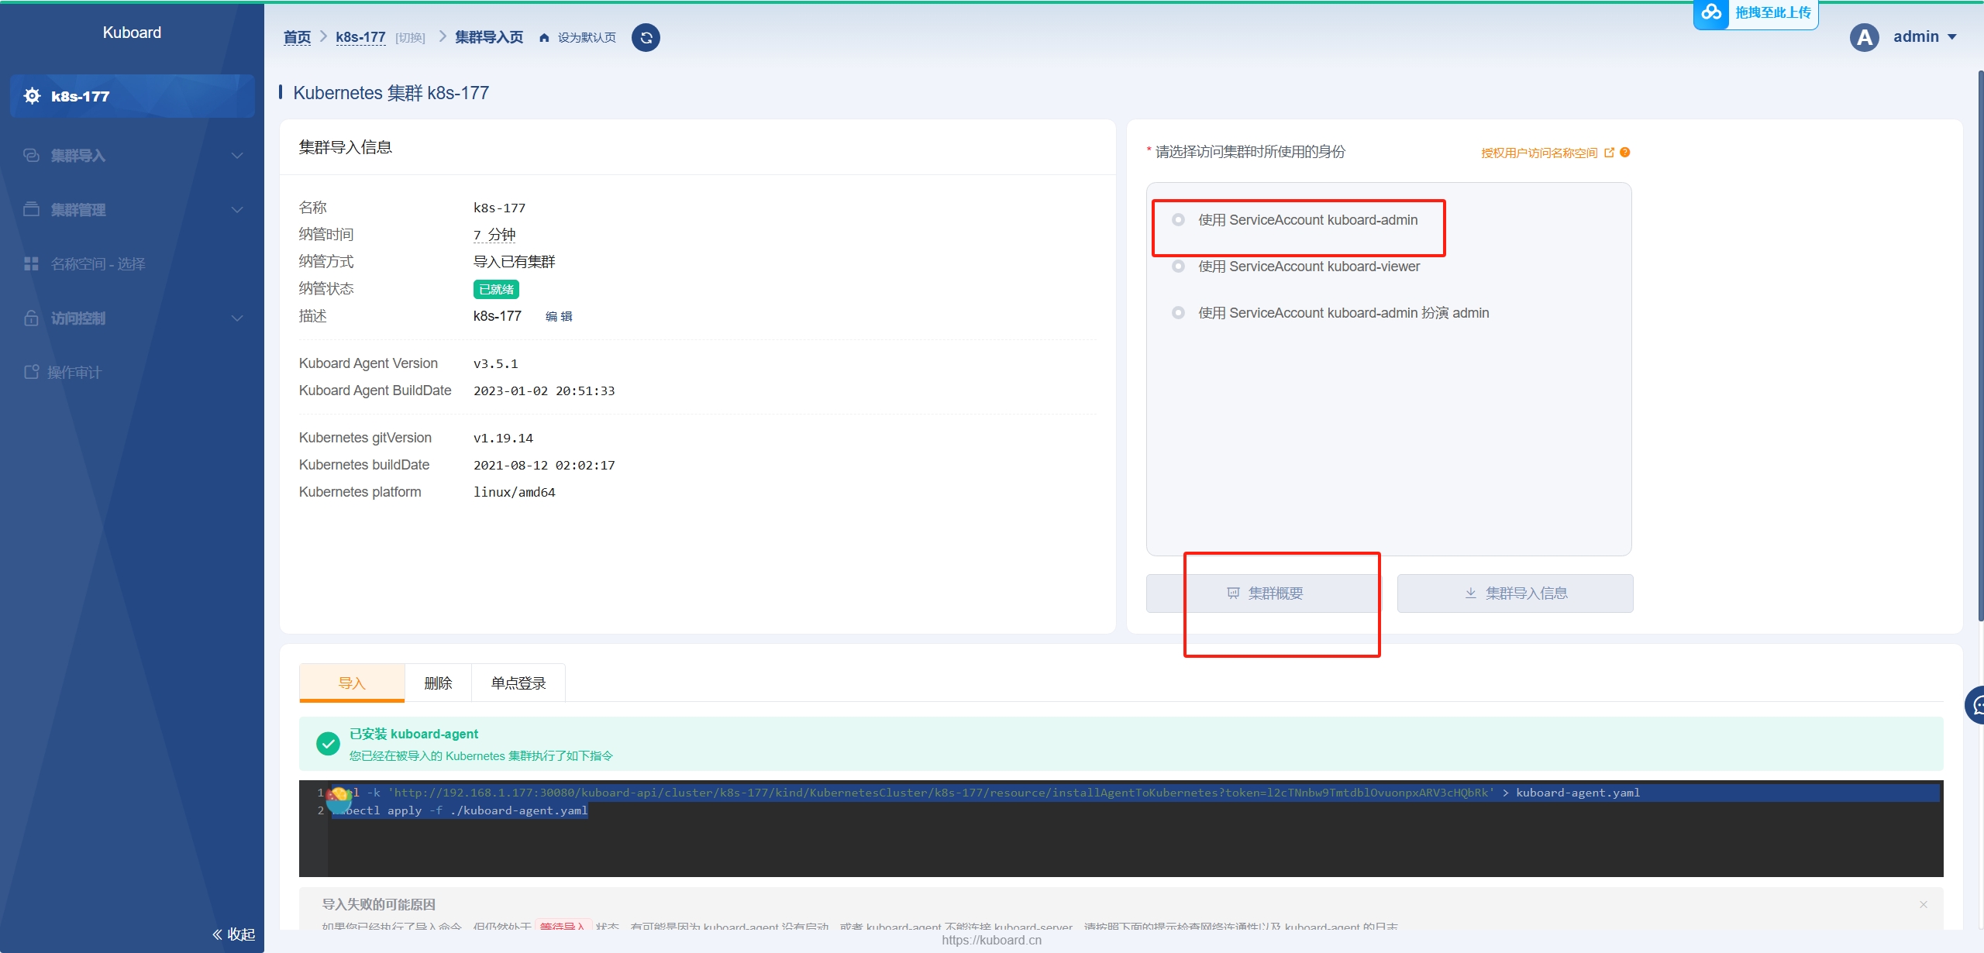Click the external link icon next to 授权用户访问名称空间
This screenshot has width=1984, height=953.
1610,153
